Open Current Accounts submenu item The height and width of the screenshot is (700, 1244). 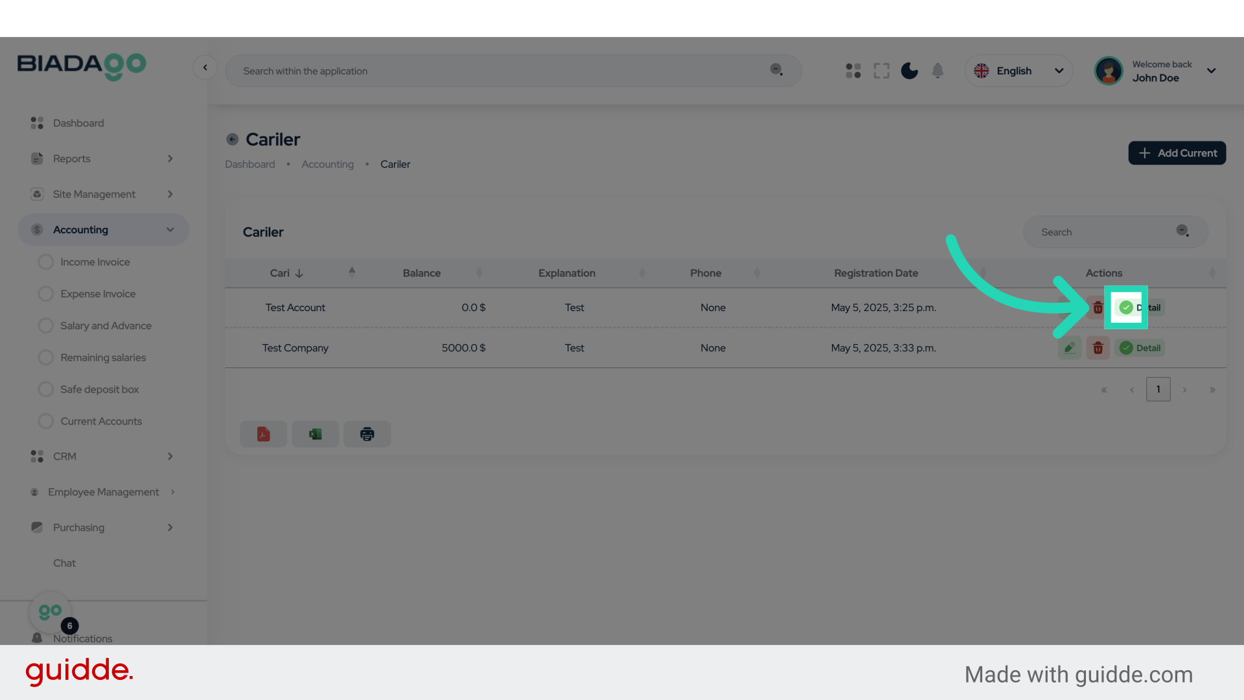click(x=101, y=421)
